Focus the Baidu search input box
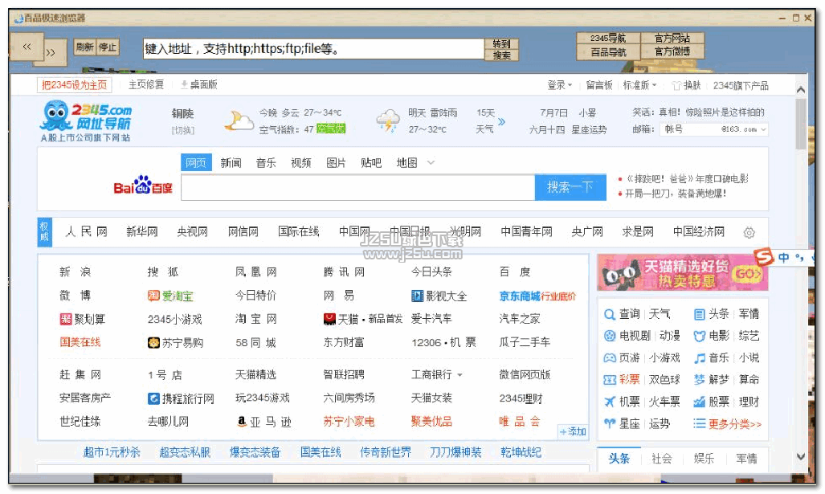The image size is (825, 494). [x=357, y=188]
